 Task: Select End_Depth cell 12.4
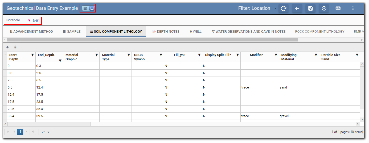pyautogui.click(x=49, y=87)
